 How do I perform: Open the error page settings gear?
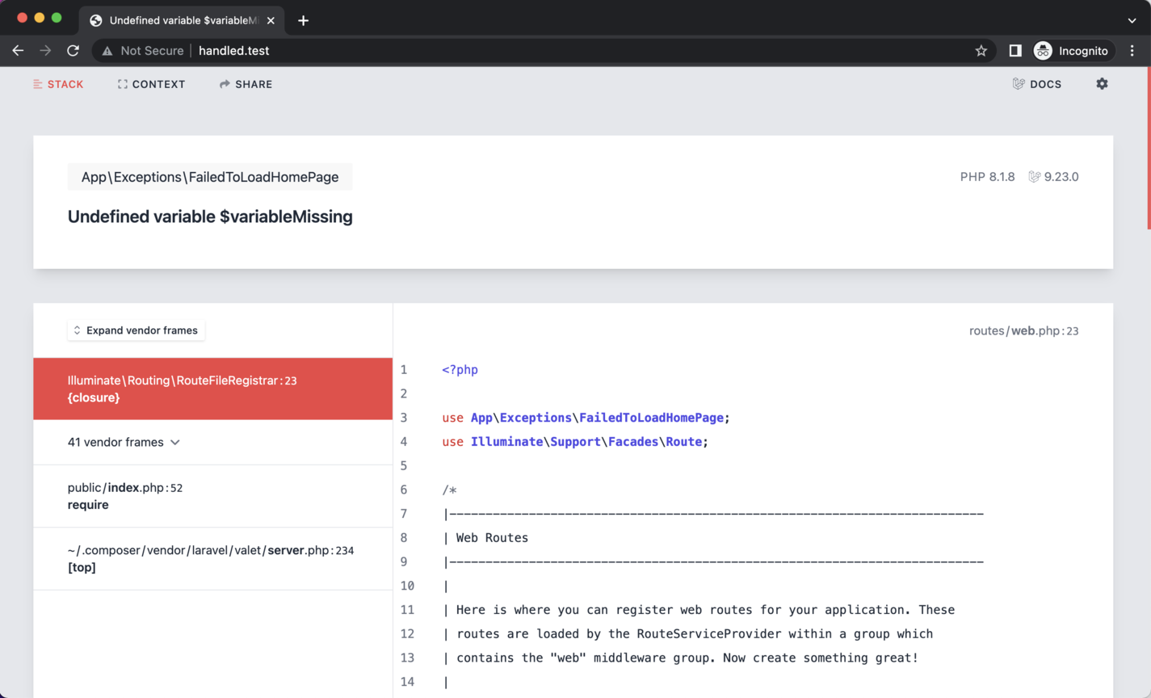click(x=1102, y=83)
